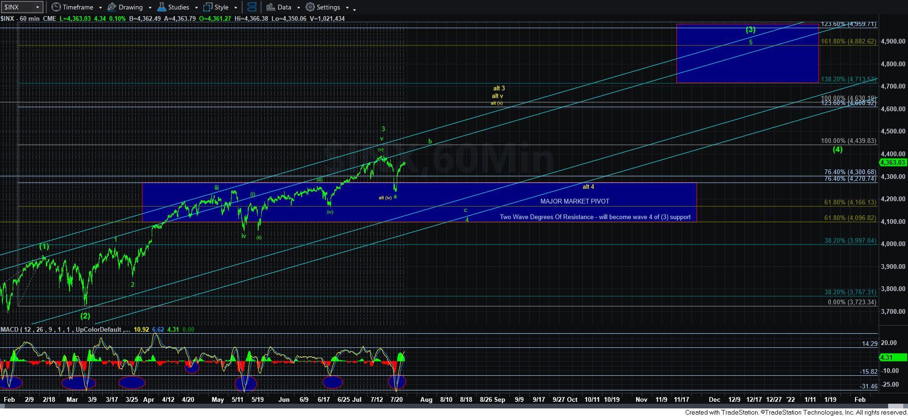
Task: Click the blue symbol linking icon
Action: click(x=252, y=7)
